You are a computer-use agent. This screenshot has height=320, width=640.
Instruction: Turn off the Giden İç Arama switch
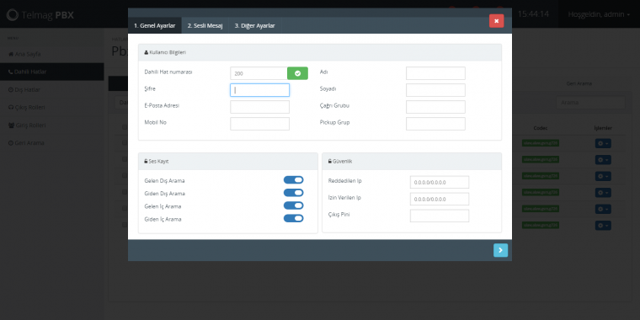click(x=293, y=218)
